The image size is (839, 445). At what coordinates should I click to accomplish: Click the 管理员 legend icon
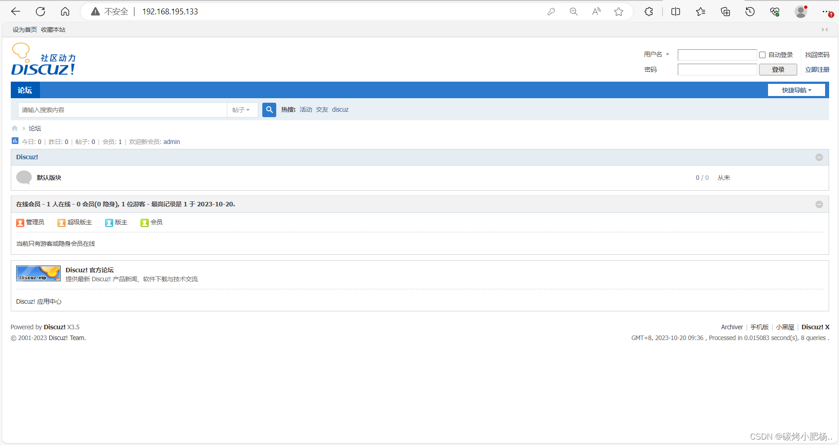(x=20, y=222)
